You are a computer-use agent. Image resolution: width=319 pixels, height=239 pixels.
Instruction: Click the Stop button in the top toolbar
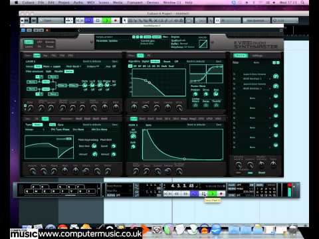[x=98, y=21]
